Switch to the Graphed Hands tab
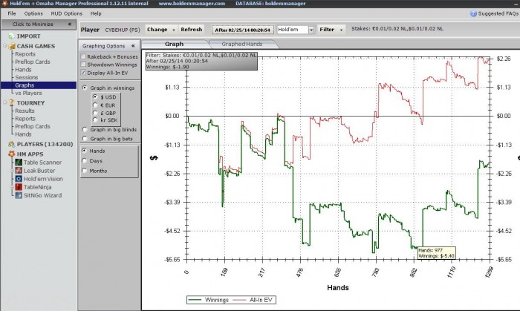This screenshot has width=520, height=311. [x=242, y=44]
